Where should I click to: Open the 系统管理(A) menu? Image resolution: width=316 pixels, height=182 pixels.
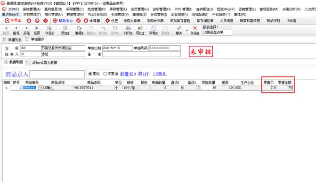[x=32, y=9]
